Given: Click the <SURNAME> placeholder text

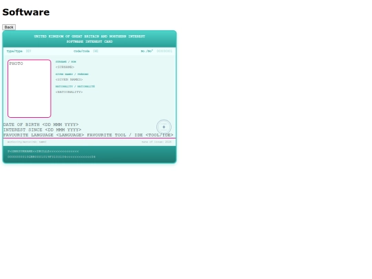Looking at the screenshot, I should tap(65, 67).
